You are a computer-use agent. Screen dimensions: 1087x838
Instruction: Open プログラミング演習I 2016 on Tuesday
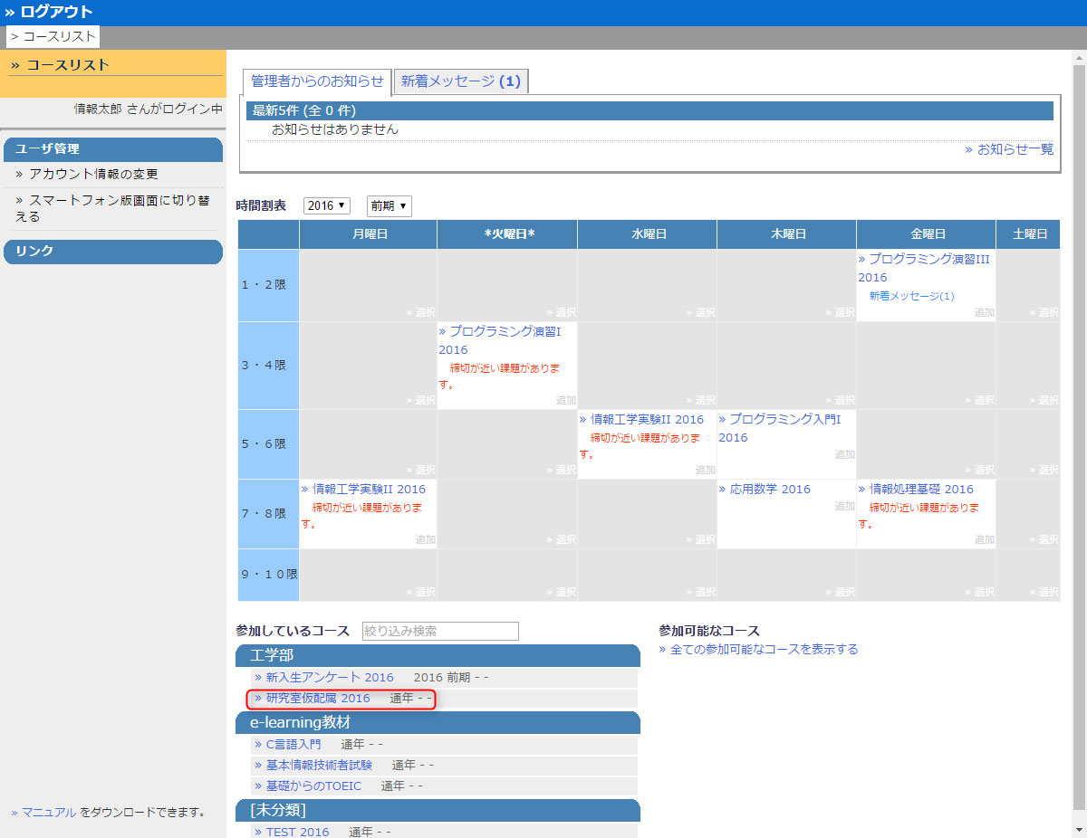(x=505, y=340)
